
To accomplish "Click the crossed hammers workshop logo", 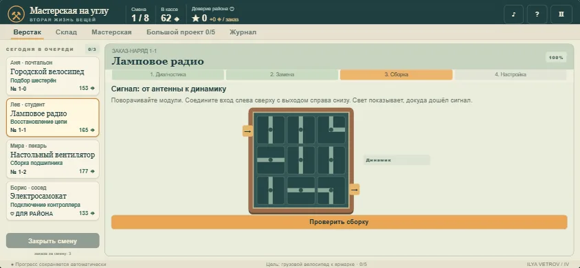I will click(16, 14).
